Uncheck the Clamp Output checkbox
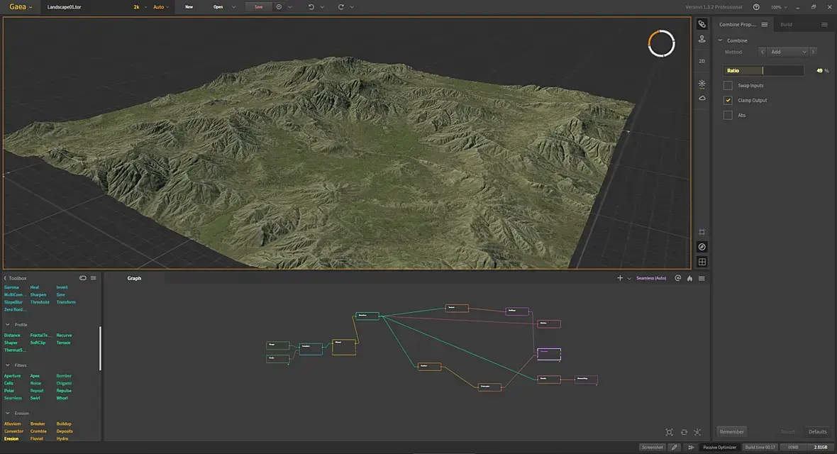 pos(728,101)
